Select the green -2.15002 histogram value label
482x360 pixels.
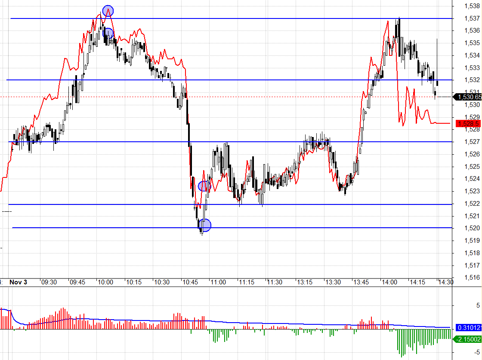(468, 339)
